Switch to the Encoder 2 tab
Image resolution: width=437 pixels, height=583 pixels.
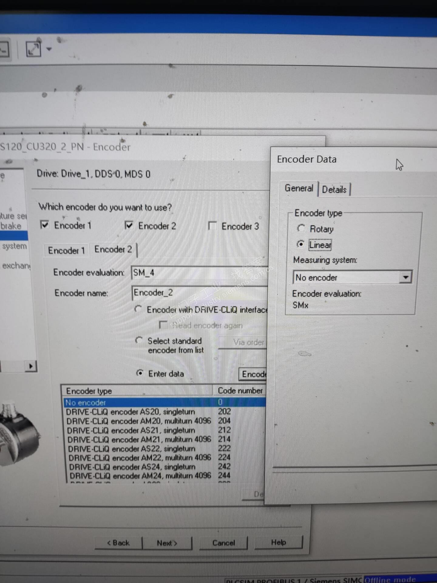pos(113,250)
